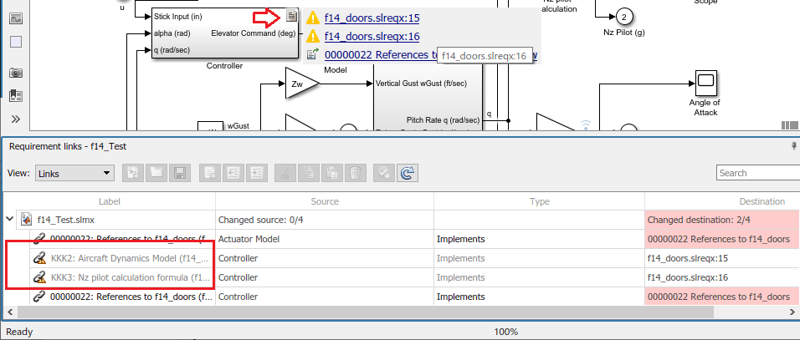
Task: Open the View dropdown showing Links
Action: 74,173
